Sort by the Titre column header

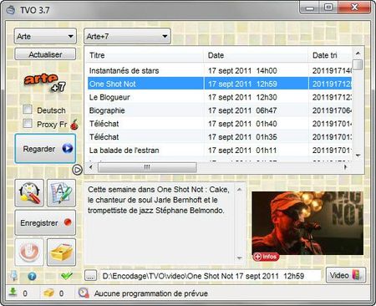[145, 55]
